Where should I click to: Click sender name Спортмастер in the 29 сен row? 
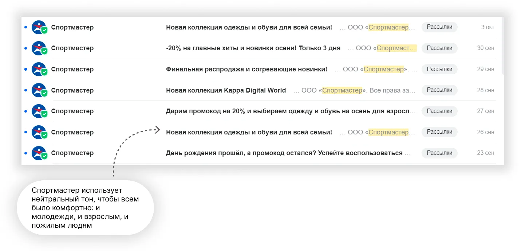click(x=72, y=69)
